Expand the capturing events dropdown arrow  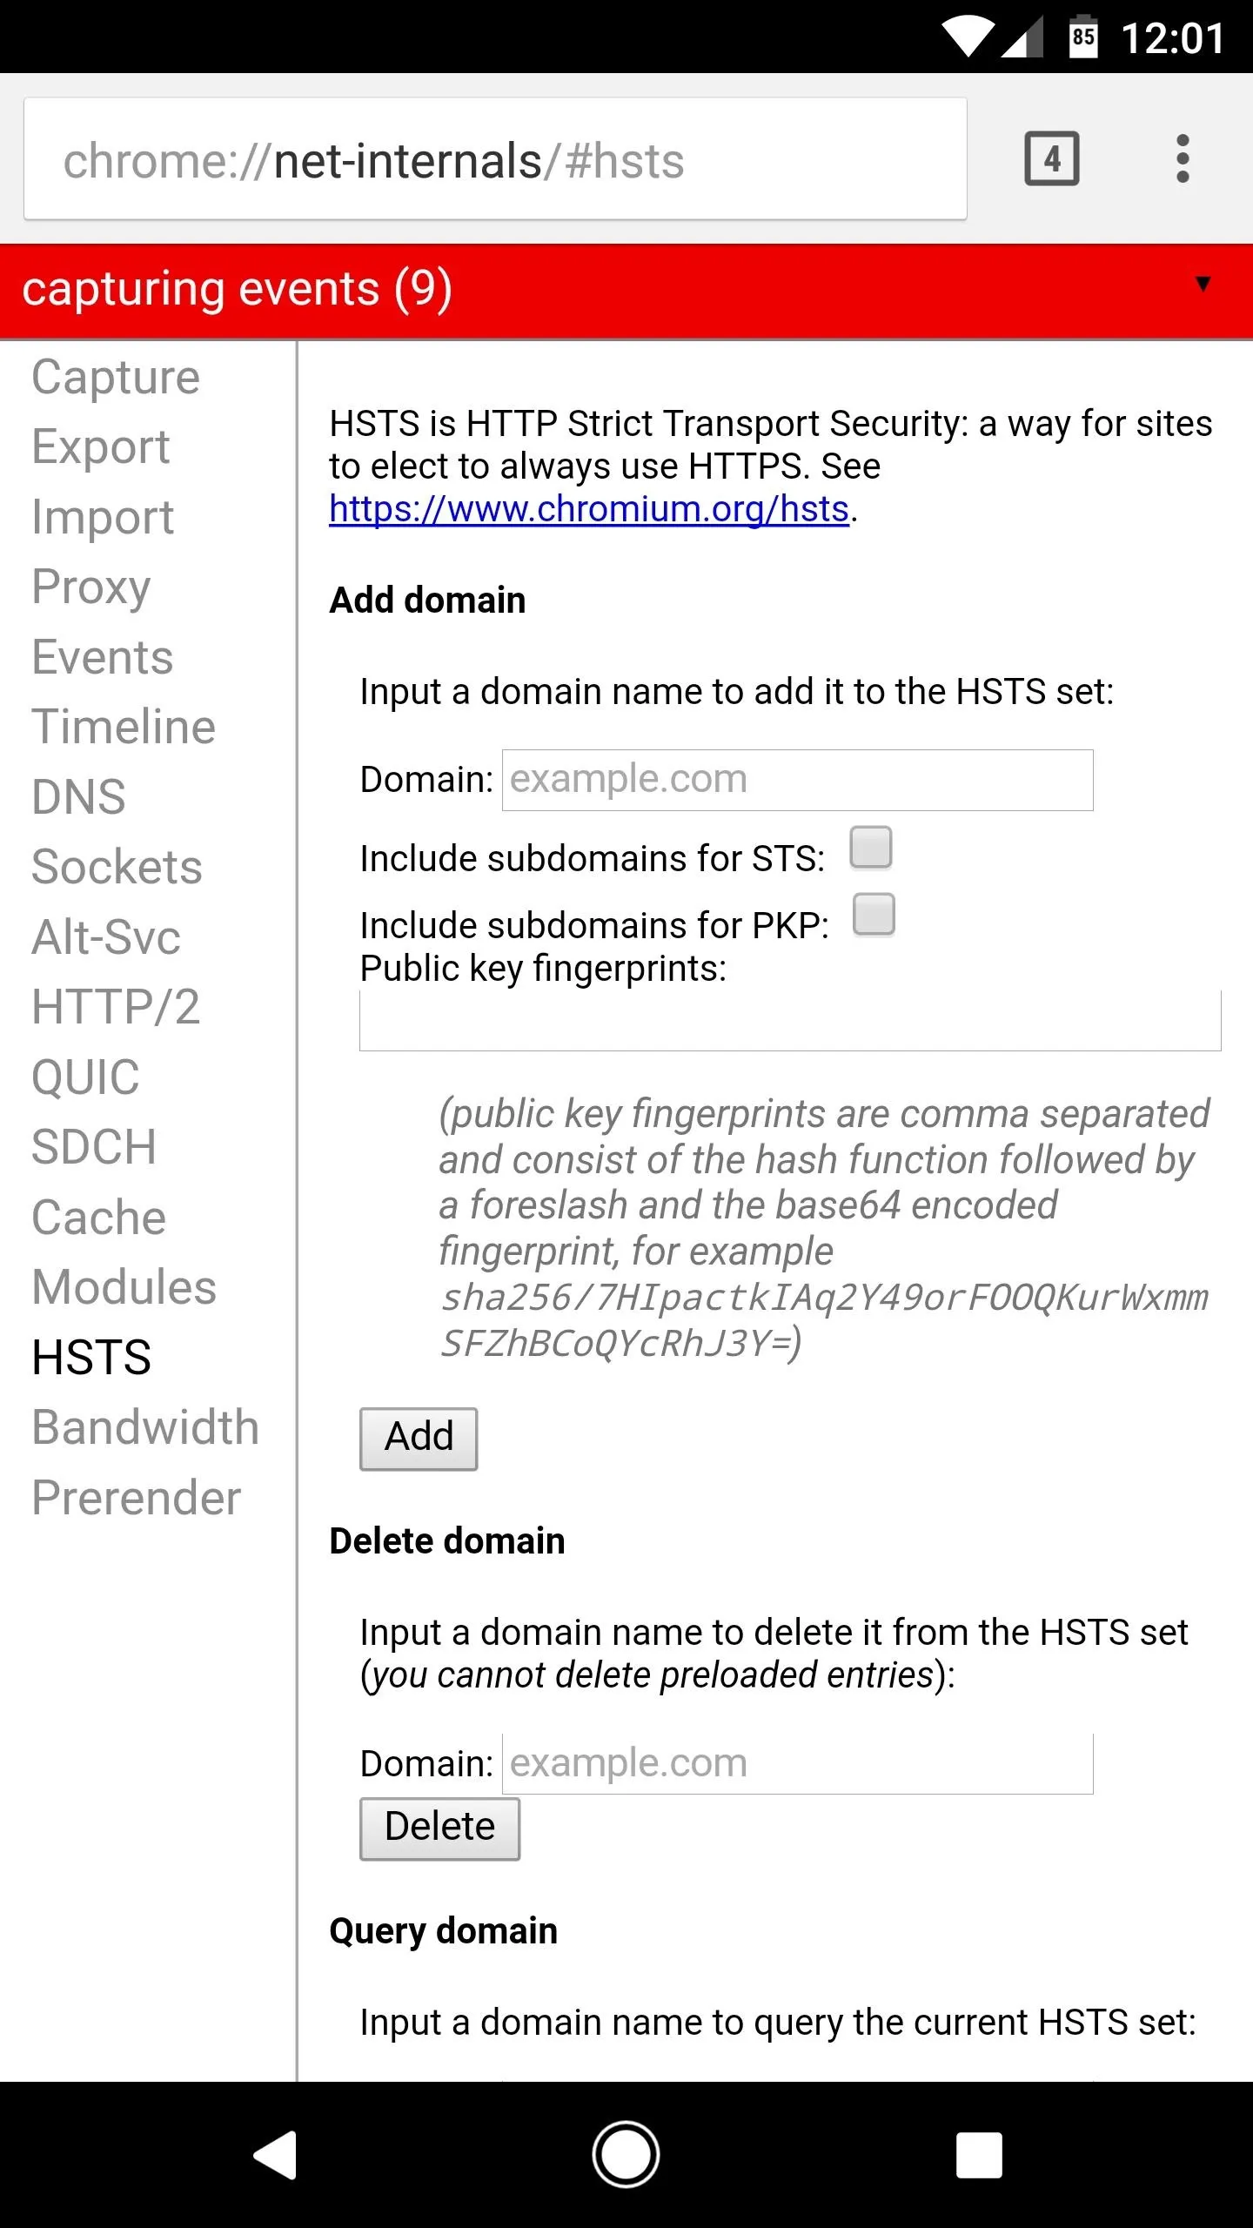coord(1203,284)
